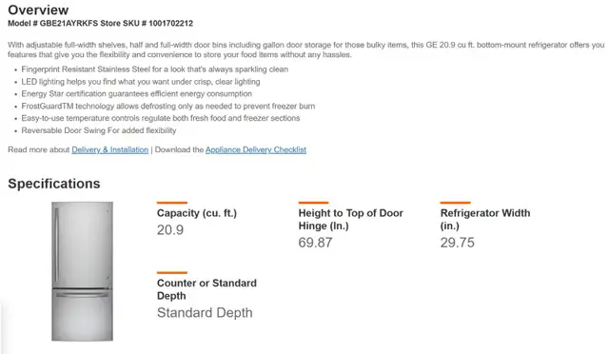Open the Delivery & Installation link
The height and width of the screenshot is (354, 609).
(x=110, y=149)
